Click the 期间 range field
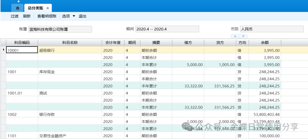Viewport: 308px width, 139px height. point(167,29)
